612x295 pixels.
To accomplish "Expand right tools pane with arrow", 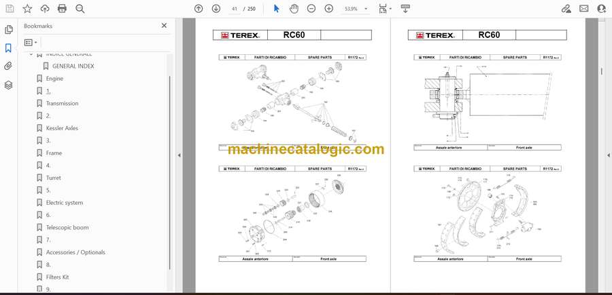I will [608, 155].
